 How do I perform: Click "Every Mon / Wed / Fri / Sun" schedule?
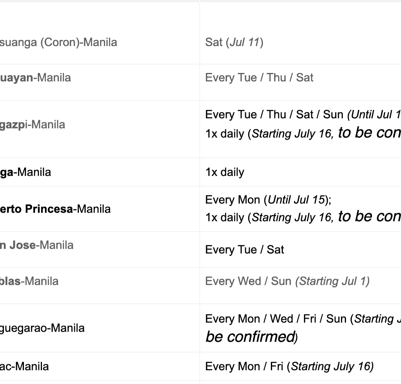(x=276, y=319)
